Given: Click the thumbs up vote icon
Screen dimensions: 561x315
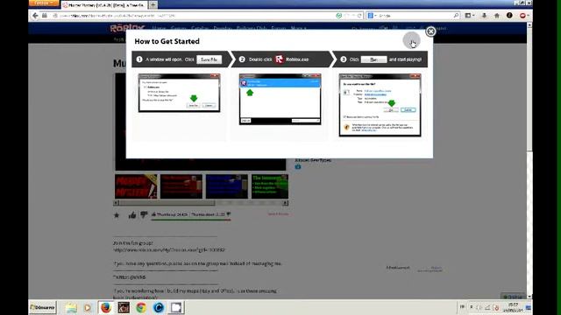Looking at the screenshot, I should 132,214.
